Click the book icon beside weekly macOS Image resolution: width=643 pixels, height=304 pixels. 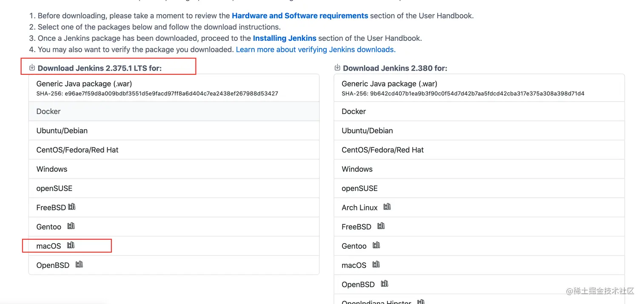tap(376, 264)
